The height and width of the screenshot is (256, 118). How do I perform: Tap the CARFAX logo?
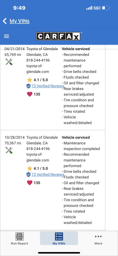click(58, 36)
